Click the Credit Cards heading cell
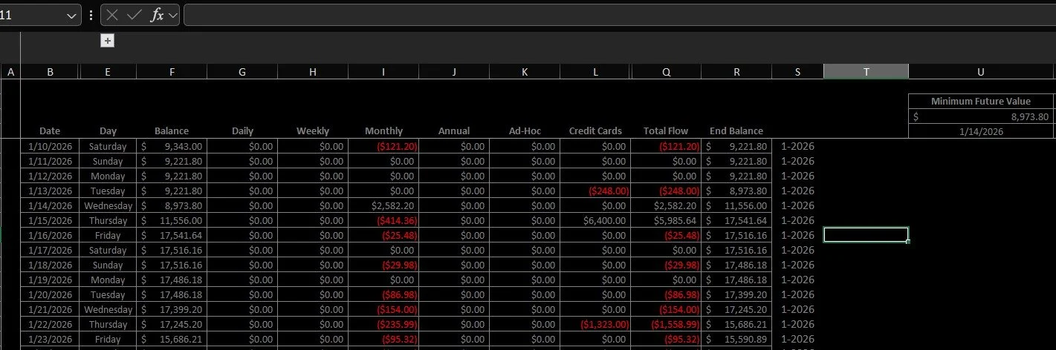 click(595, 131)
